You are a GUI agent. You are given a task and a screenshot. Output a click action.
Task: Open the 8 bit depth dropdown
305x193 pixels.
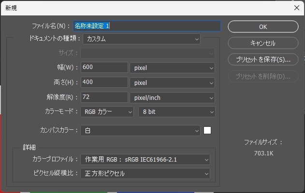pyautogui.click(x=177, y=112)
